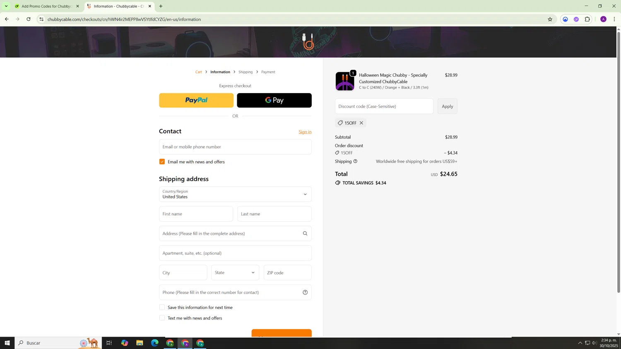The height and width of the screenshot is (349, 621).
Task: Select Shipping breadcrumb step
Action: [x=246, y=72]
